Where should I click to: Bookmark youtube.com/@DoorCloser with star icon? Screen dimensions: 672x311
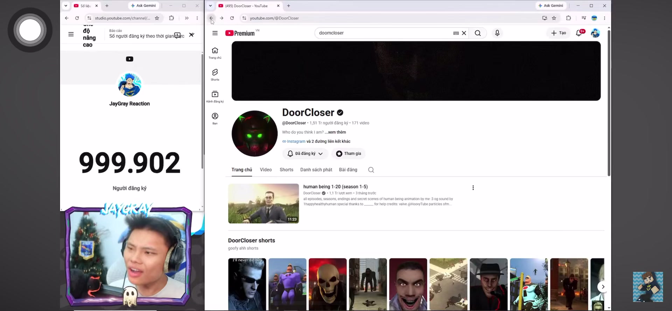554,18
